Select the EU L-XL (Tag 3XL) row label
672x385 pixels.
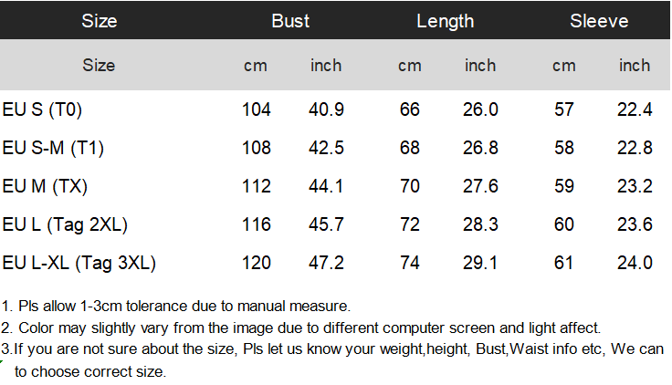[x=79, y=263]
